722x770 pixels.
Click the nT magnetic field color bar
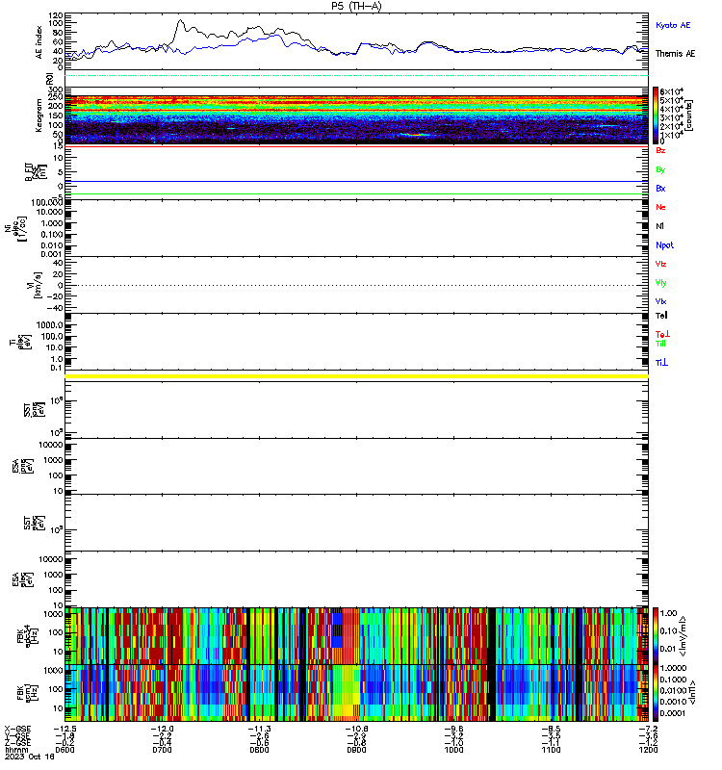[656, 693]
